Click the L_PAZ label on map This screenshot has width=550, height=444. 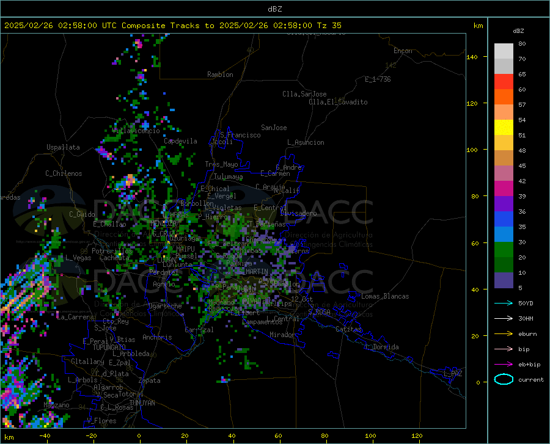(453, 374)
